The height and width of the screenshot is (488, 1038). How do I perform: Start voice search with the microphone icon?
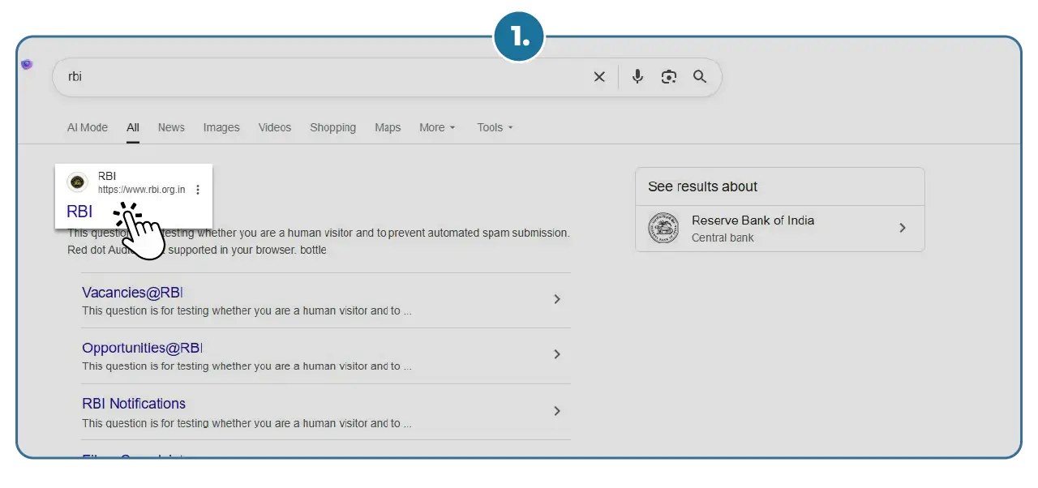[637, 77]
